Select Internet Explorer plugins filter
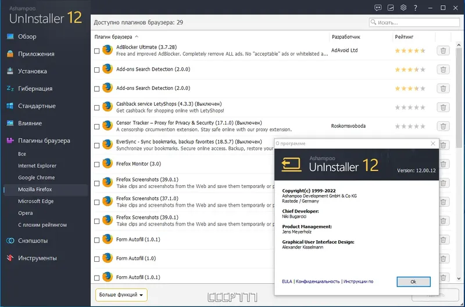Image resolution: width=465 pixels, height=307 pixels. tap(37, 166)
